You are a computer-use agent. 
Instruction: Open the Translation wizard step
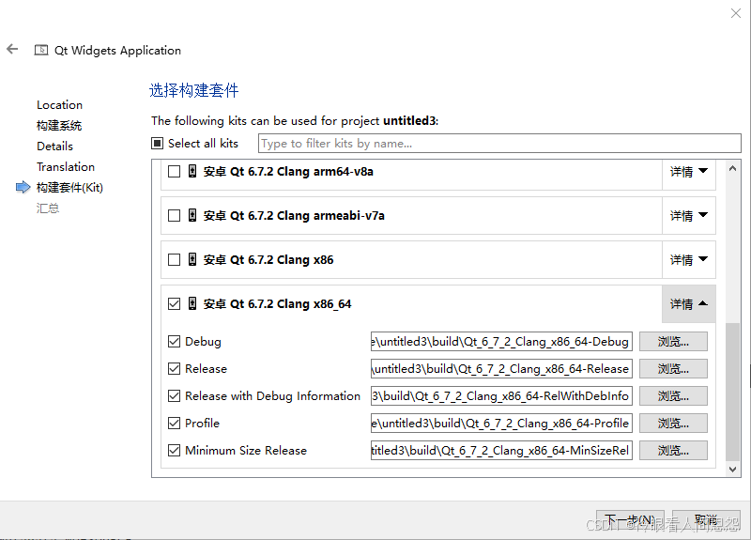coord(66,167)
